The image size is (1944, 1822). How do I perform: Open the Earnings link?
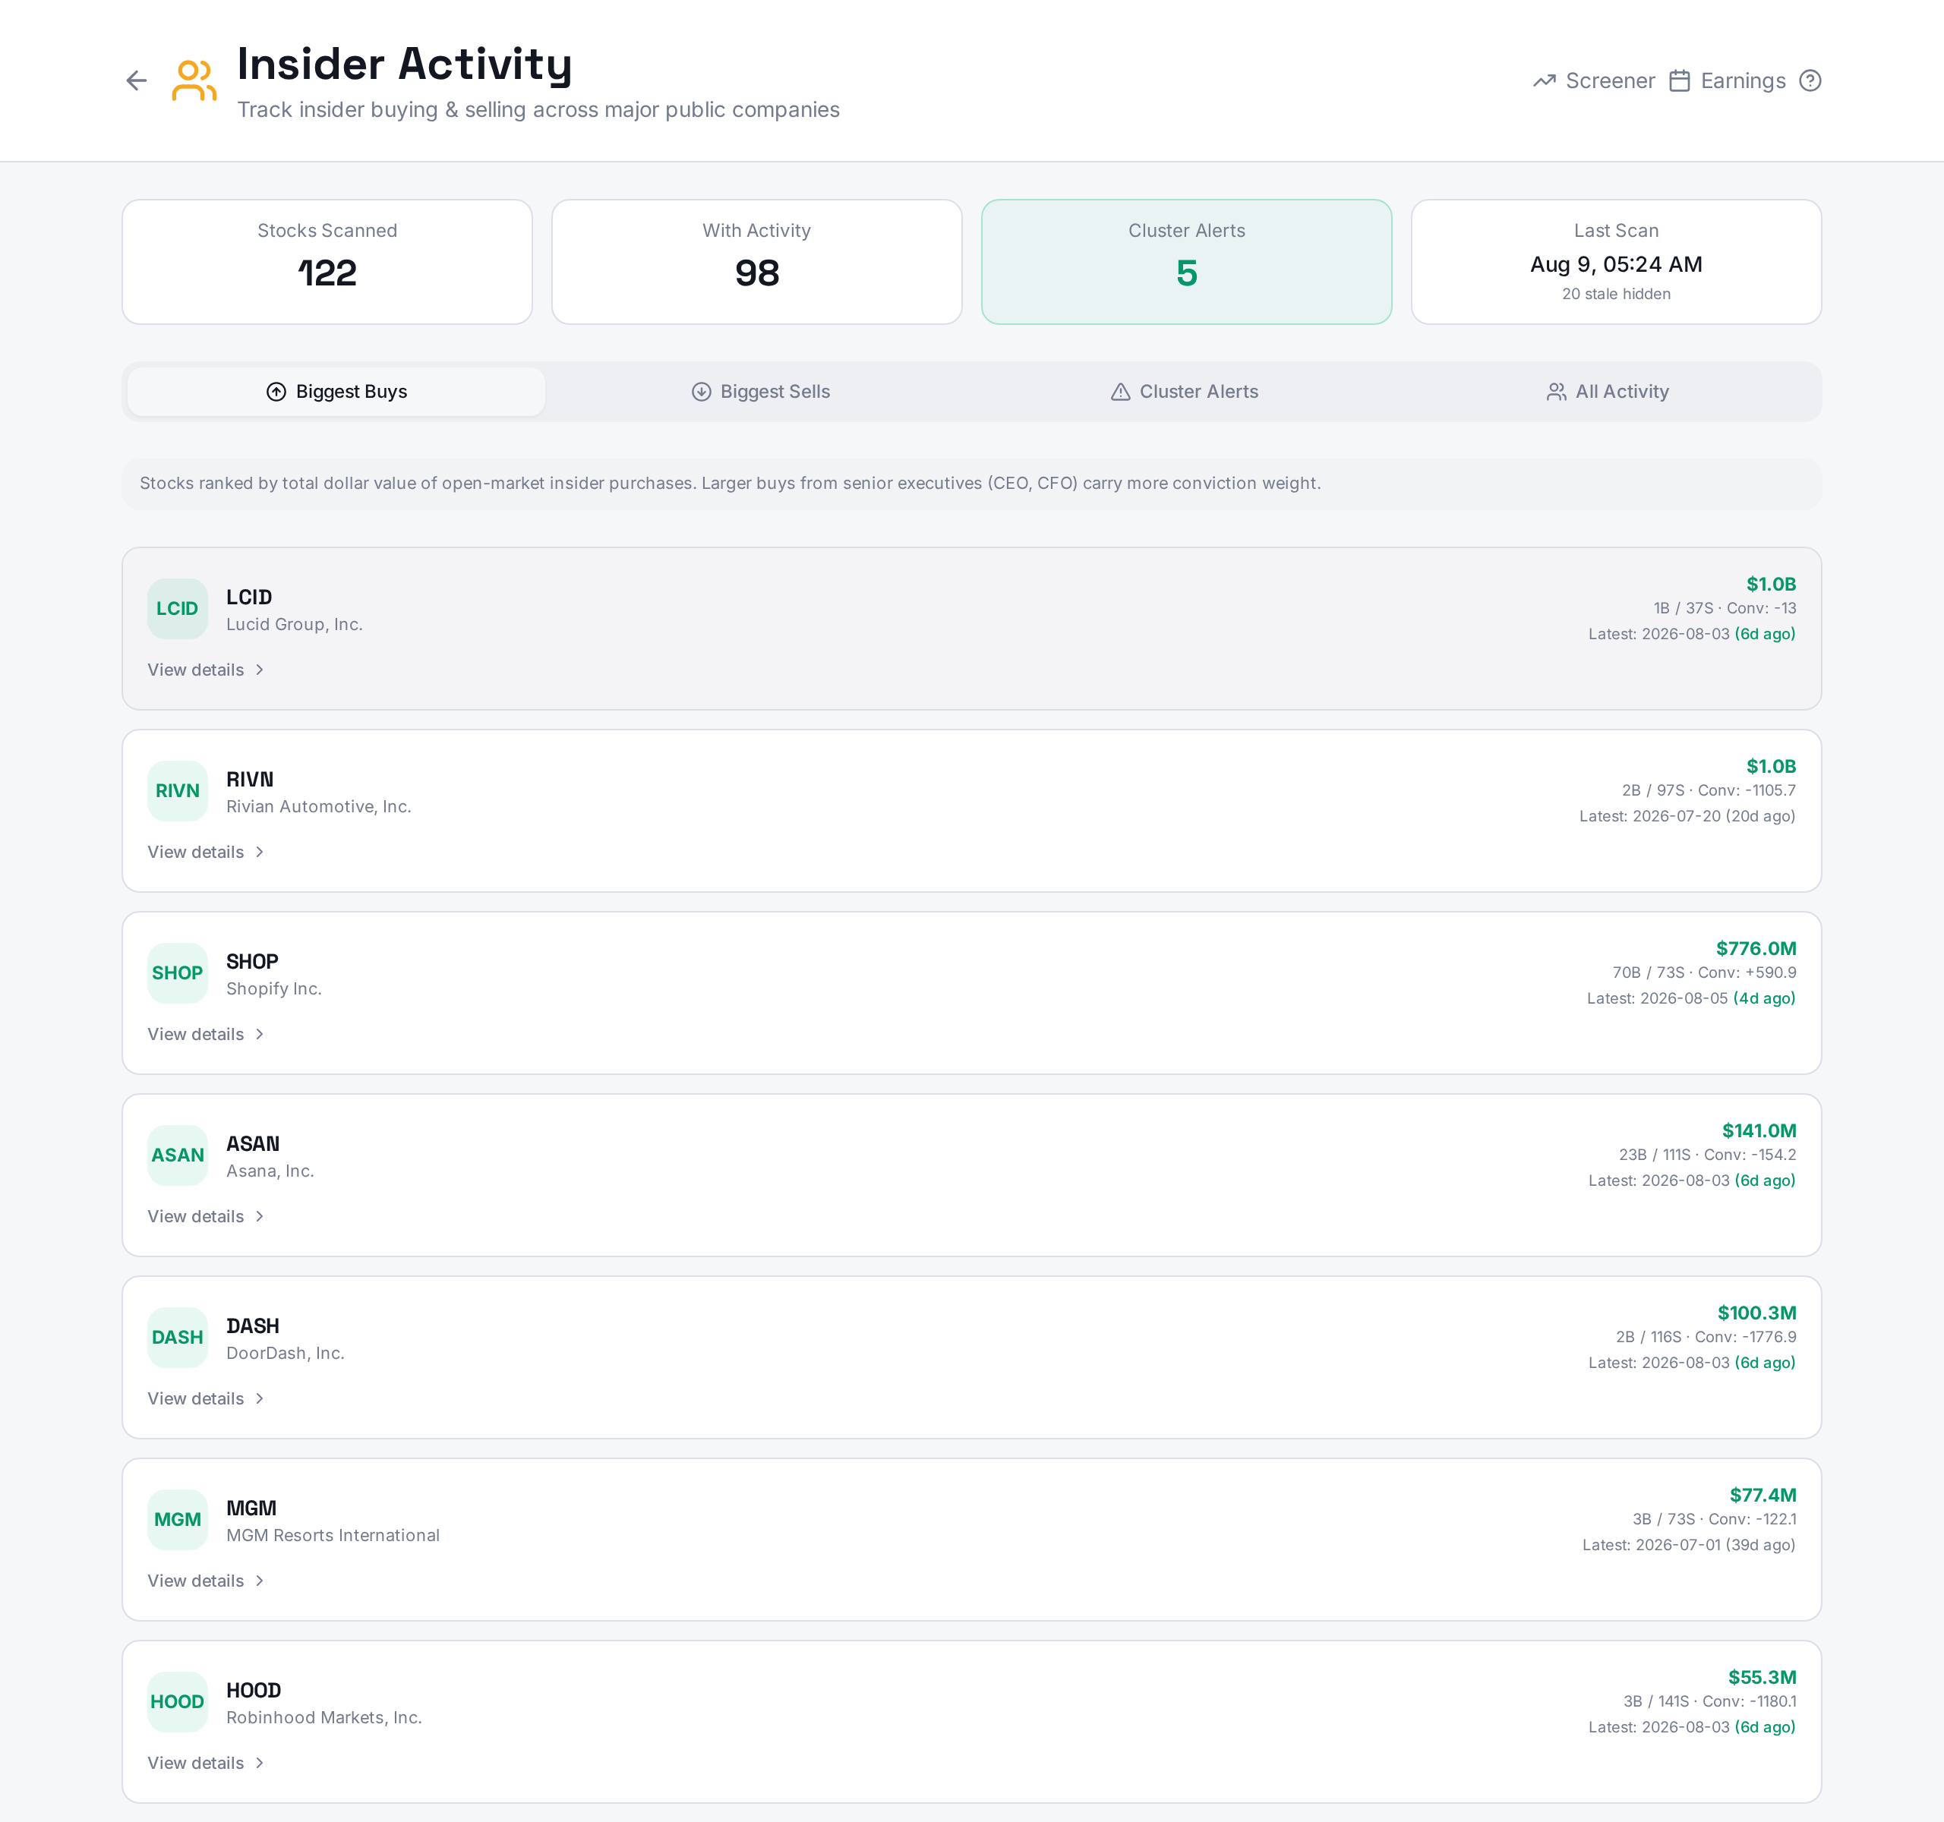pos(1727,81)
